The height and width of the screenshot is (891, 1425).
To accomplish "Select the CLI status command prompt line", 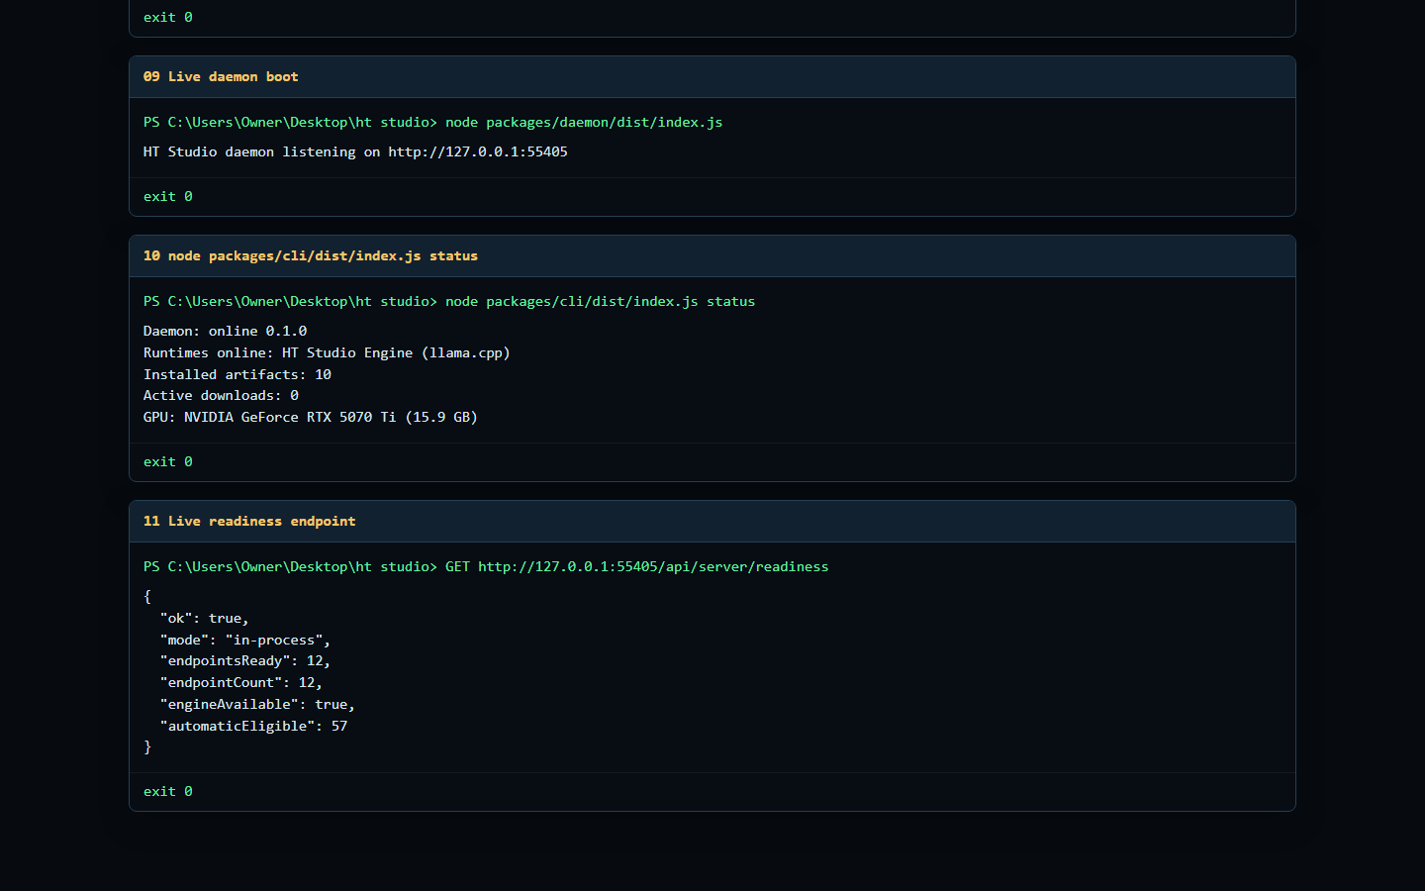I will click(x=449, y=301).
